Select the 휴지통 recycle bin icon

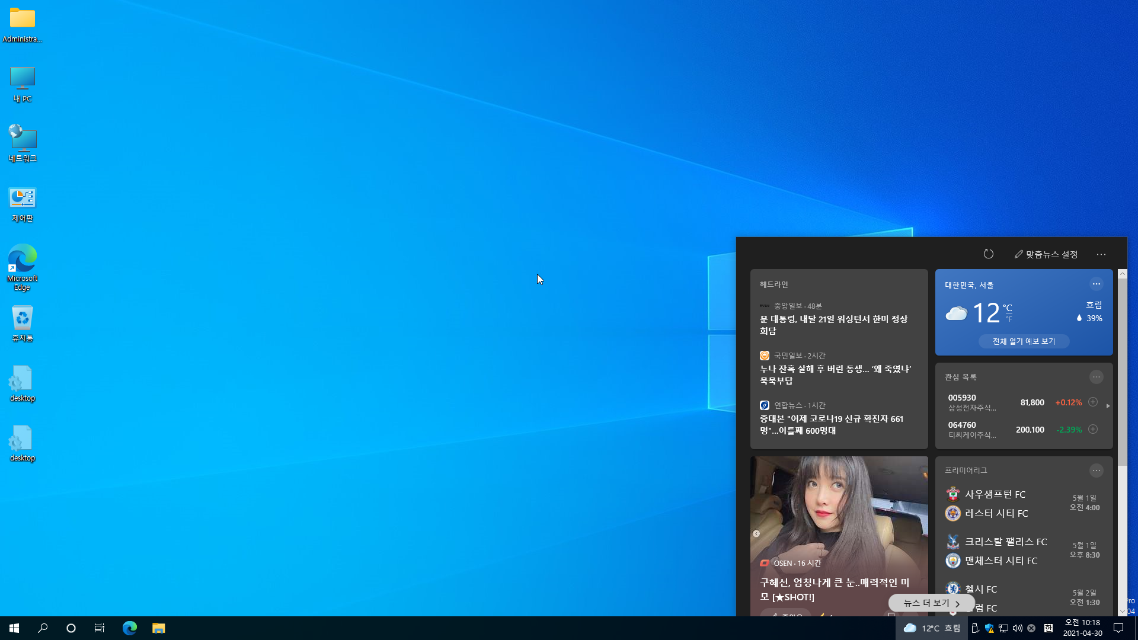click(23, 324)
